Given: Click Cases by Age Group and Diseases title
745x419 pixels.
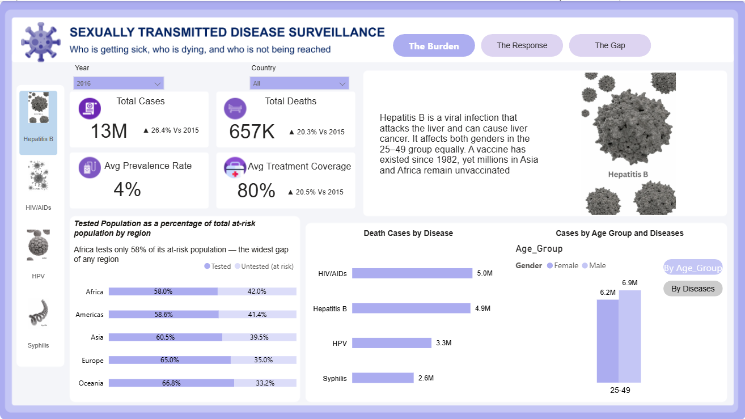Looking at the screenshot, I should (x=620, y=233).
